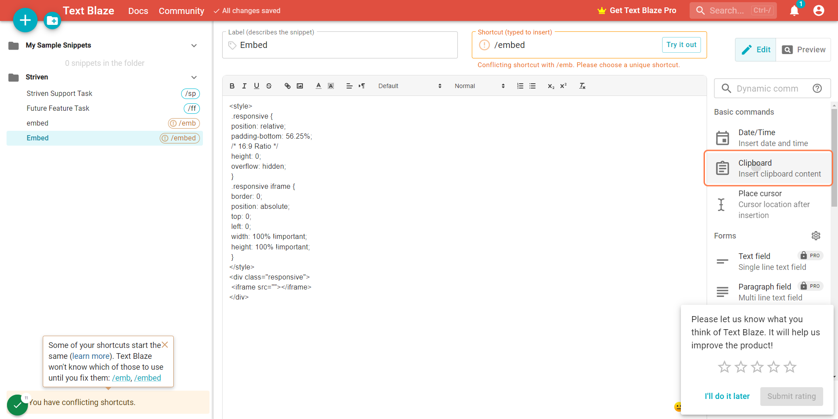Open the dynamic commands help icon

click(817, 89)
